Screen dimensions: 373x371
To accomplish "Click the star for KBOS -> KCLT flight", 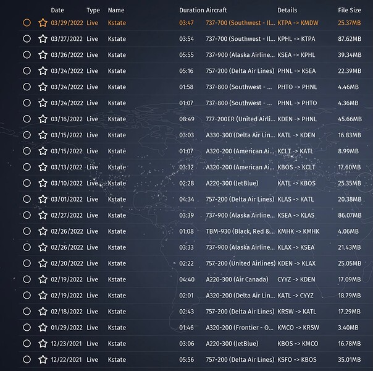I will (43, 167).
